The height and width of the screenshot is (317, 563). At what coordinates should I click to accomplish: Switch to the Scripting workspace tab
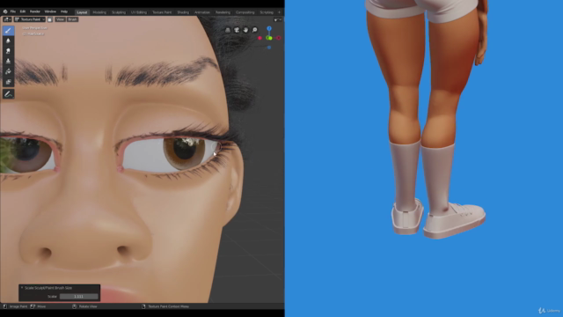coord(267,12)
